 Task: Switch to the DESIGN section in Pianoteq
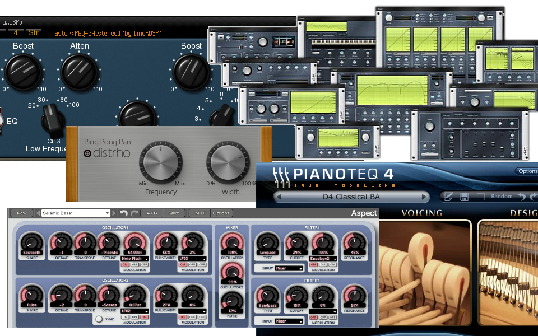524,213
